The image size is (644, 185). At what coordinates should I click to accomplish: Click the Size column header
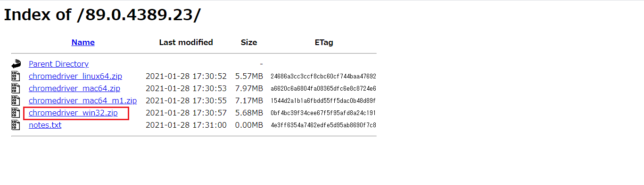tap(249, 42)
